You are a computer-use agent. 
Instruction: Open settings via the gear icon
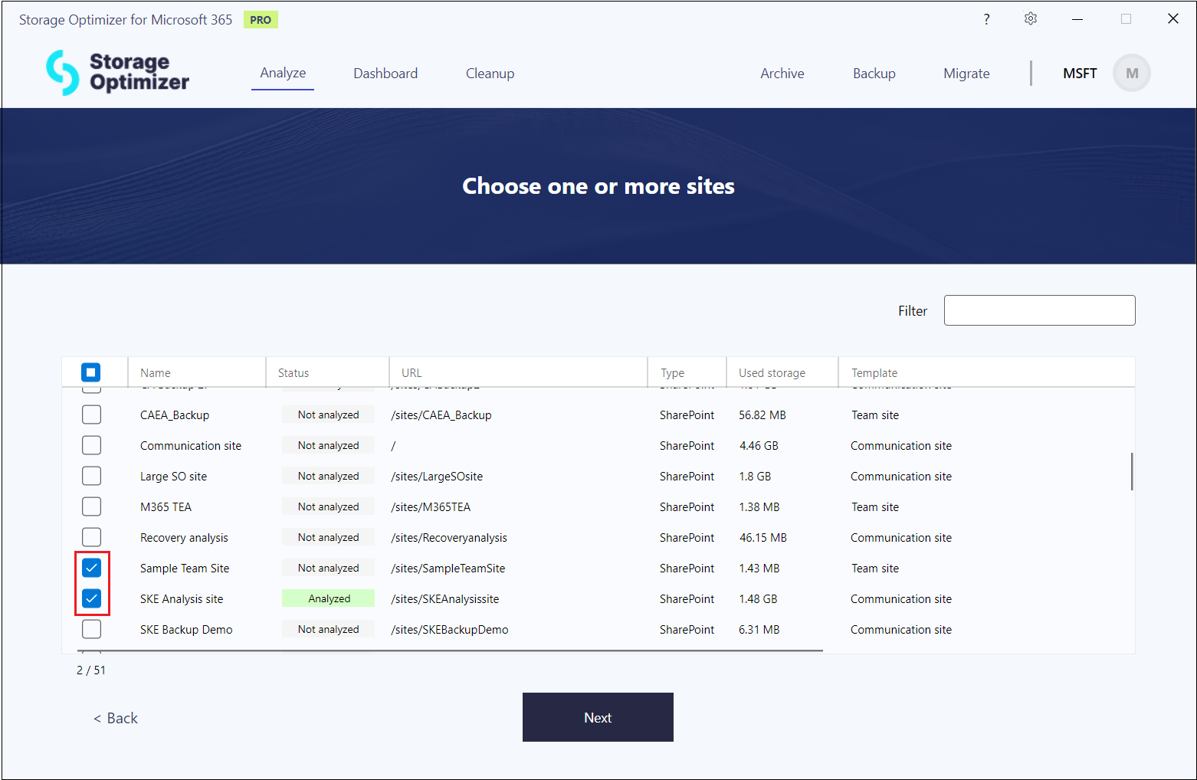tap(1031, 19)
